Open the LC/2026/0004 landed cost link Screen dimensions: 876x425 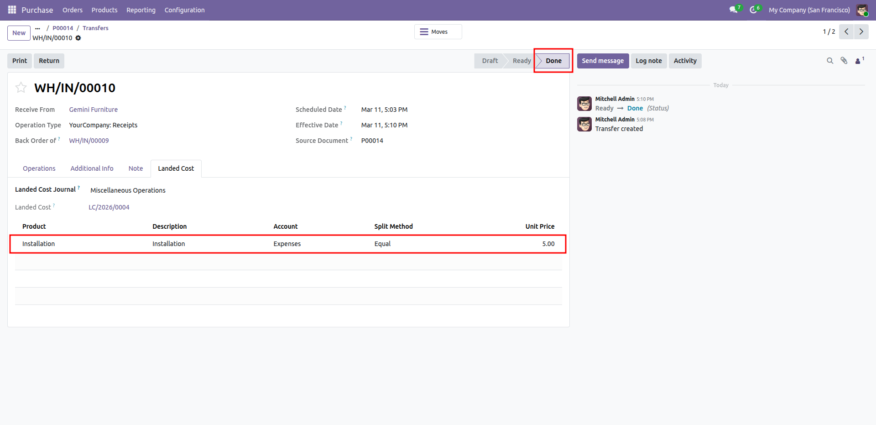coord(109,207)
